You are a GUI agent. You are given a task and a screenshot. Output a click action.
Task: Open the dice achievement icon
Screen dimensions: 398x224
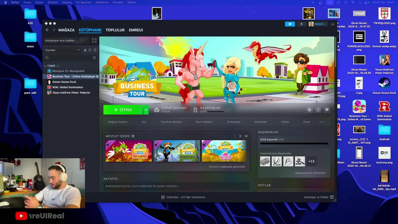pyautogui.click(x=265, y=161)
